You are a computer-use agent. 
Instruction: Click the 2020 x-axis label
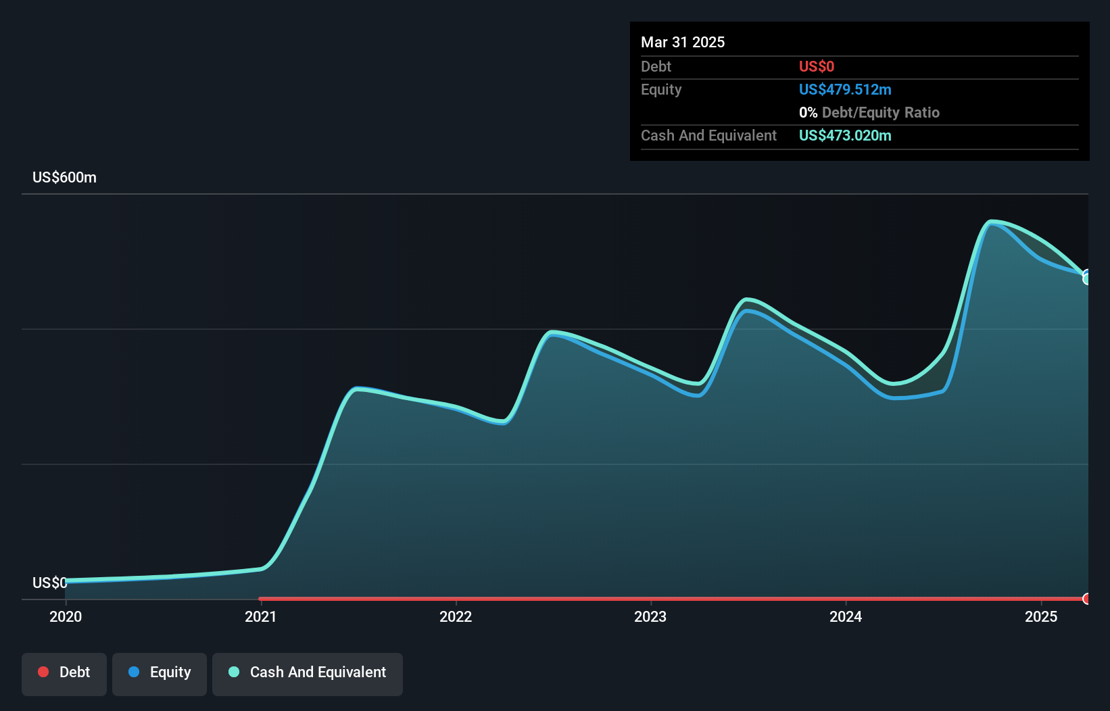click(x=66, y=616)
